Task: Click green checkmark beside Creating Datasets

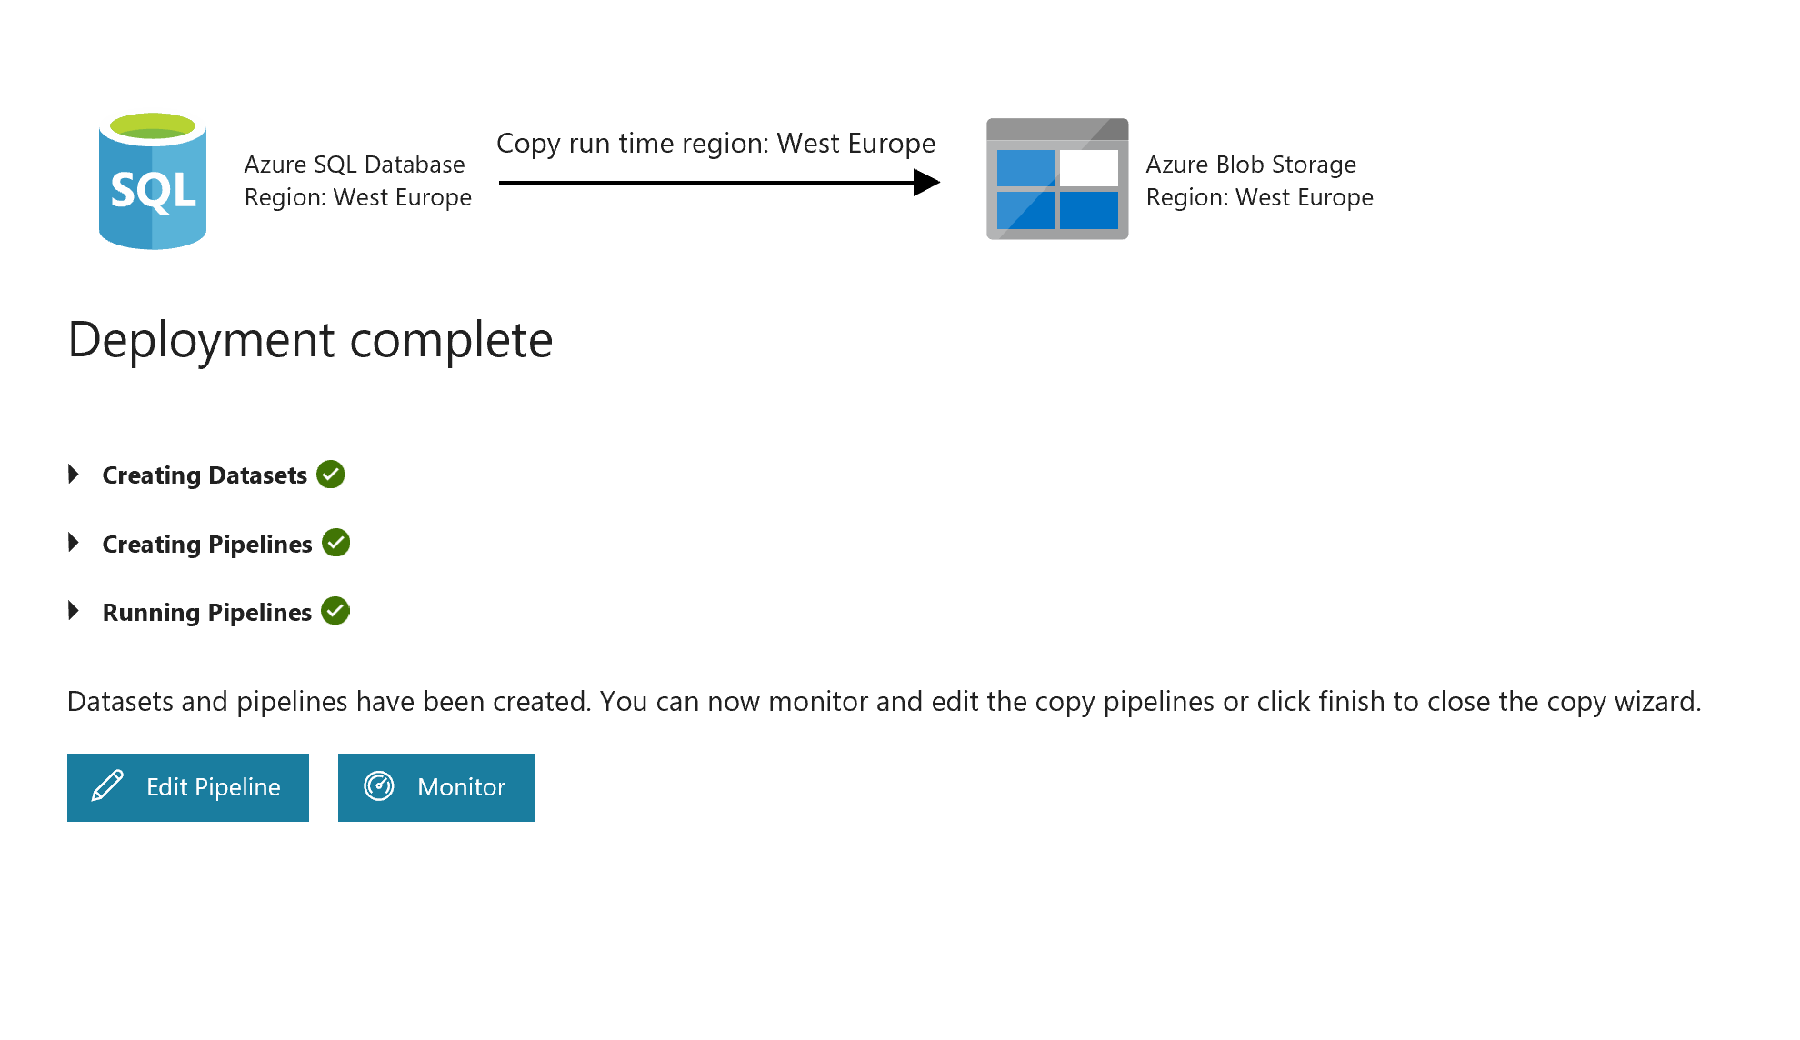Action: tap(331, 475)
